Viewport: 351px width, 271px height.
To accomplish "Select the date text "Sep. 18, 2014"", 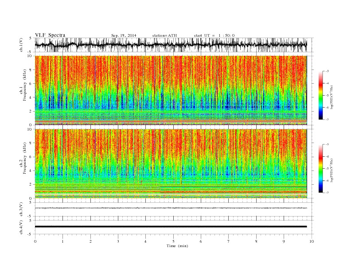I will coord(124,35).
